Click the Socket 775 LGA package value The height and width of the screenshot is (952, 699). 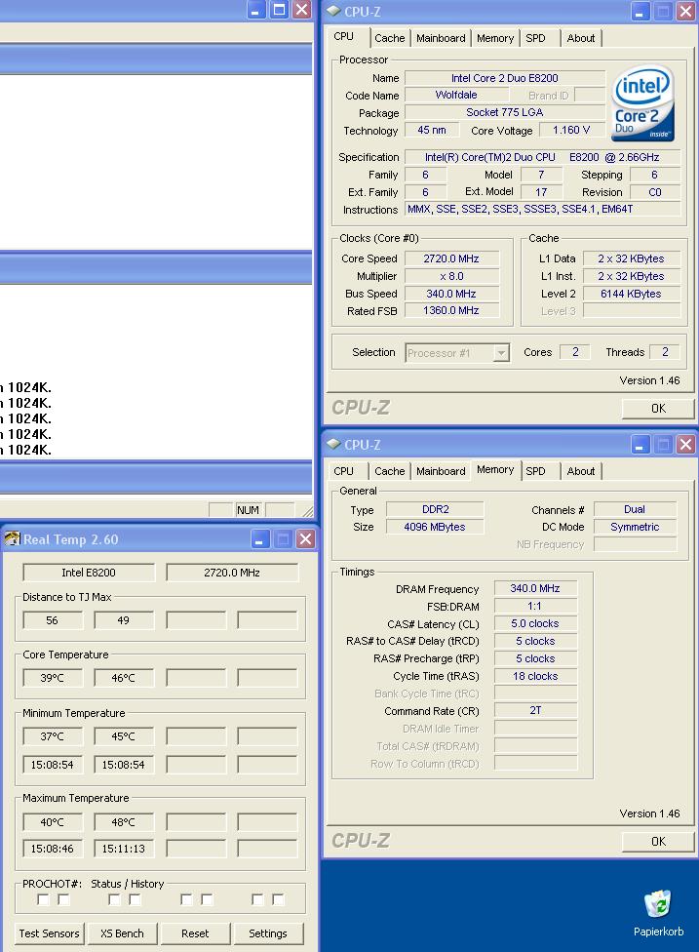point(505,112)
